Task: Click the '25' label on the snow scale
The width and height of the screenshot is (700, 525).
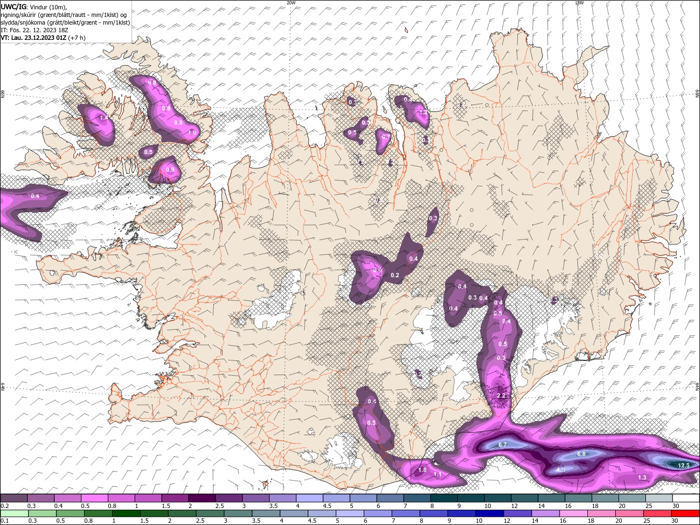Action: point(649,506)
